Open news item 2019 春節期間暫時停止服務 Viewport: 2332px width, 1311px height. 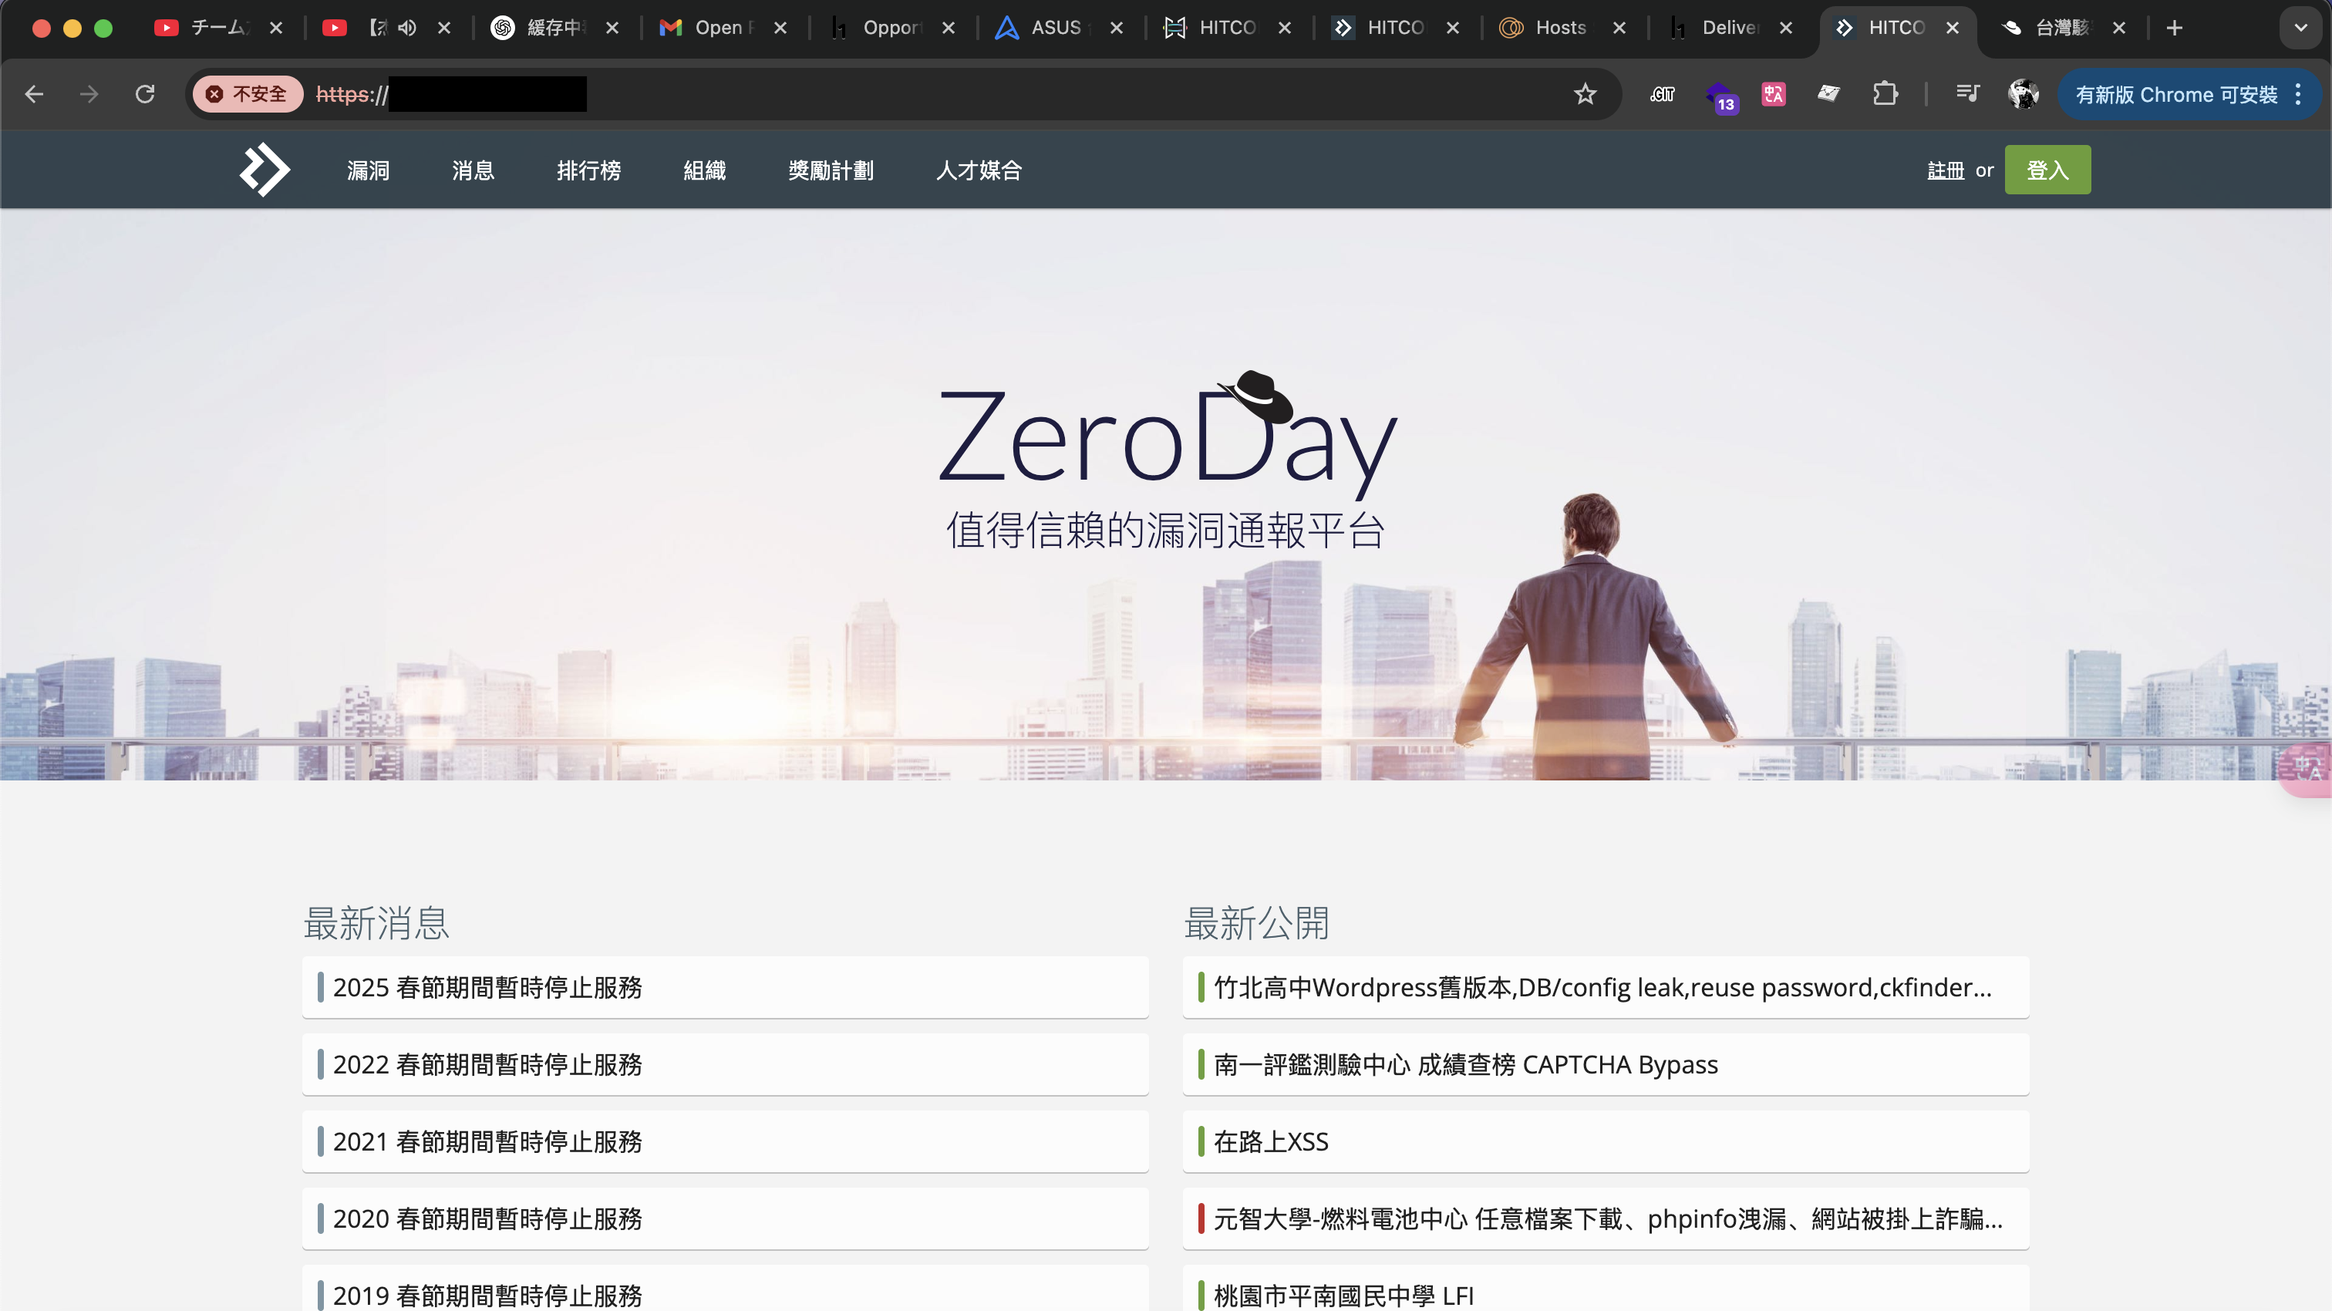[725, 1289]
